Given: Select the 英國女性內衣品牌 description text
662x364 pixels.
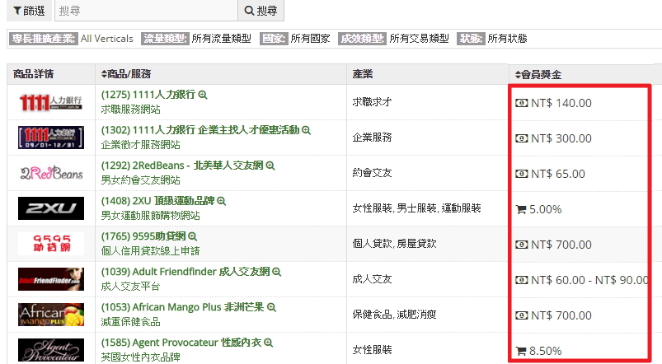Looking at the screenshot, I should point(141,357).
